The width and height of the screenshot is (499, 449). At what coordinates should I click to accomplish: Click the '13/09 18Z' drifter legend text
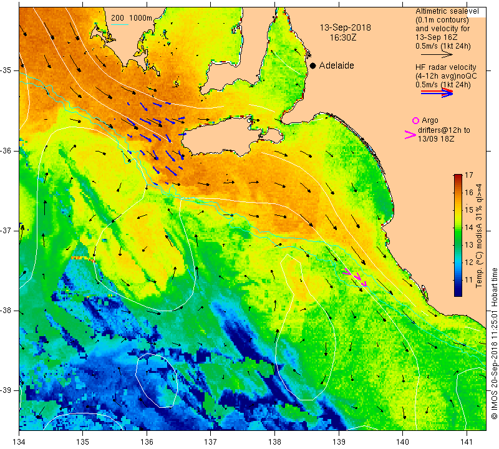tap(435, 139)
